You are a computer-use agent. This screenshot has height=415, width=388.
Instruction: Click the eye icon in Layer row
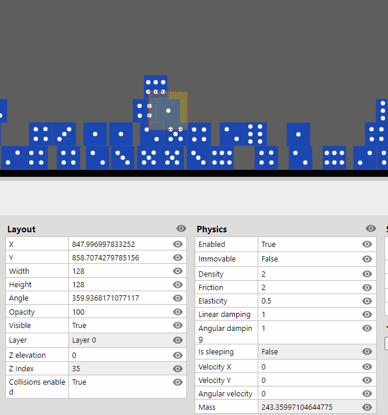[178, 340]
